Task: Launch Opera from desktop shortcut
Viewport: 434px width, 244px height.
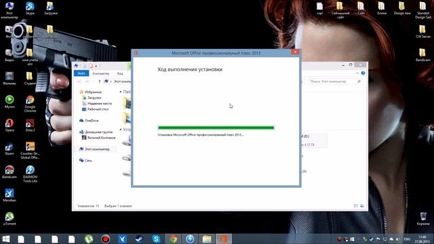Action: point(9,125)
